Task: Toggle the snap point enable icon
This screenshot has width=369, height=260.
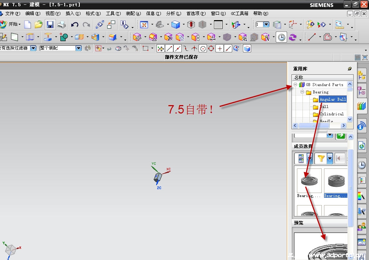Action: 161,49
